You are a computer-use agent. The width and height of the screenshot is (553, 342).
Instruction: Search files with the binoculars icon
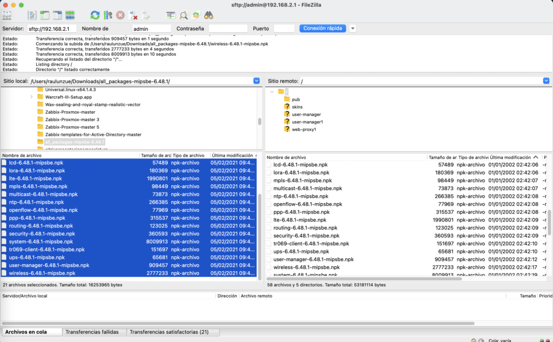pos(209,16)
